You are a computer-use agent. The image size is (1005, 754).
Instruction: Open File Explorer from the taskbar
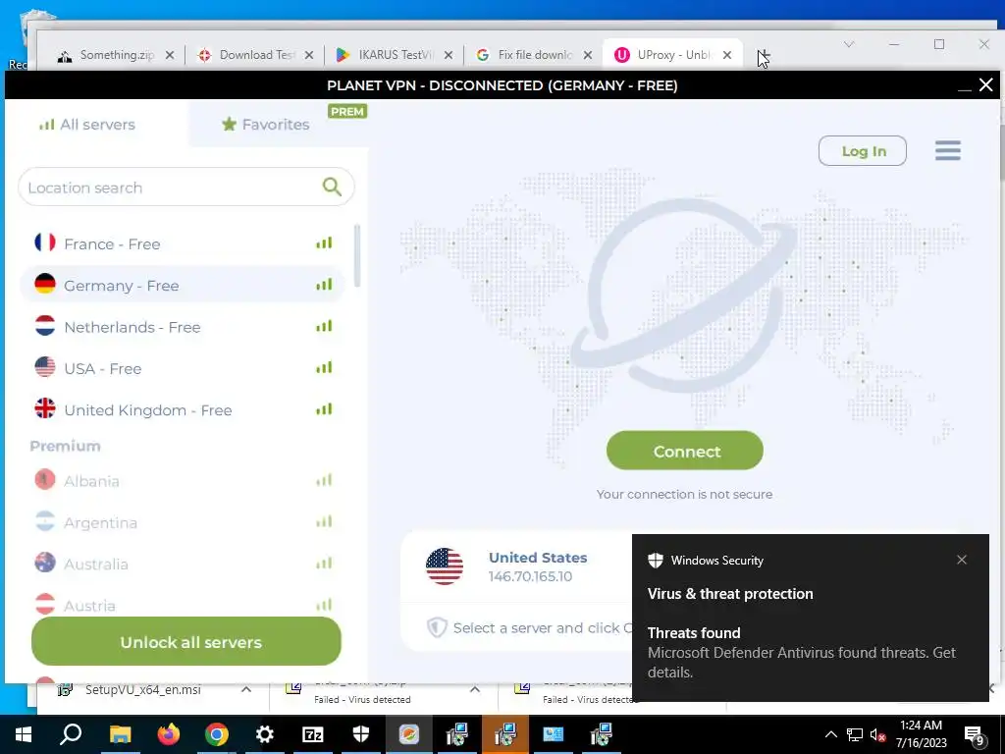[x=121, y=734]
